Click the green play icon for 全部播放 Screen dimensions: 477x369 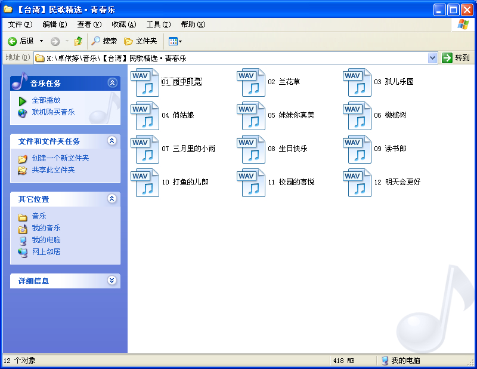coord(22,101)
